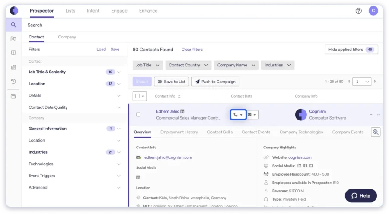This screenshot has width=389, height=214.
Task: Click the Hide applied filters button
Action: [351, 50]
